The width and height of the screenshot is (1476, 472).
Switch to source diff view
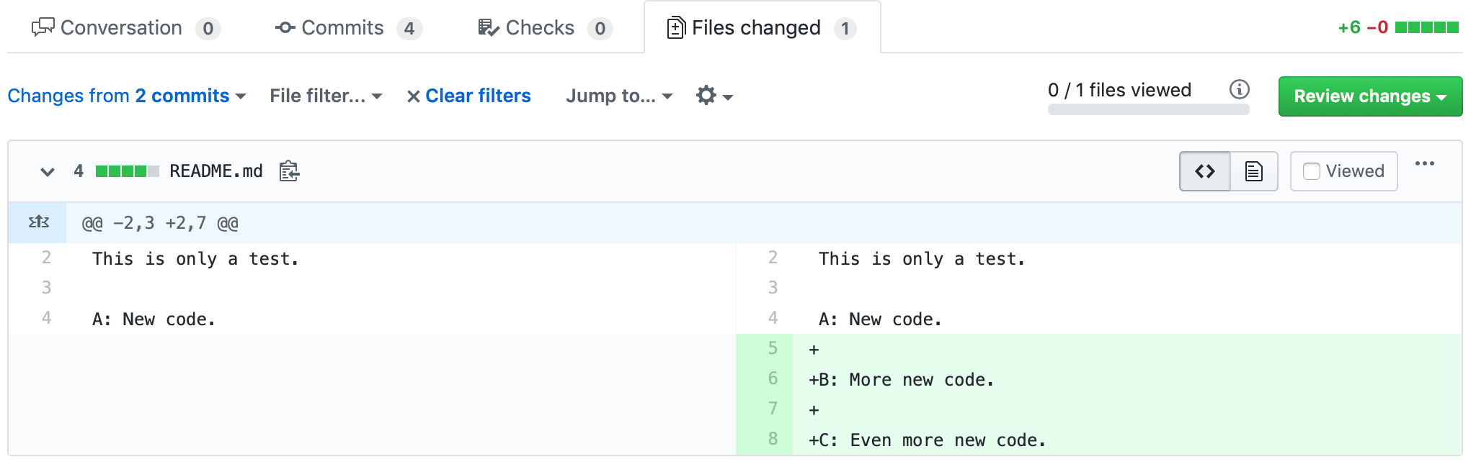(x=1204, y=171)
